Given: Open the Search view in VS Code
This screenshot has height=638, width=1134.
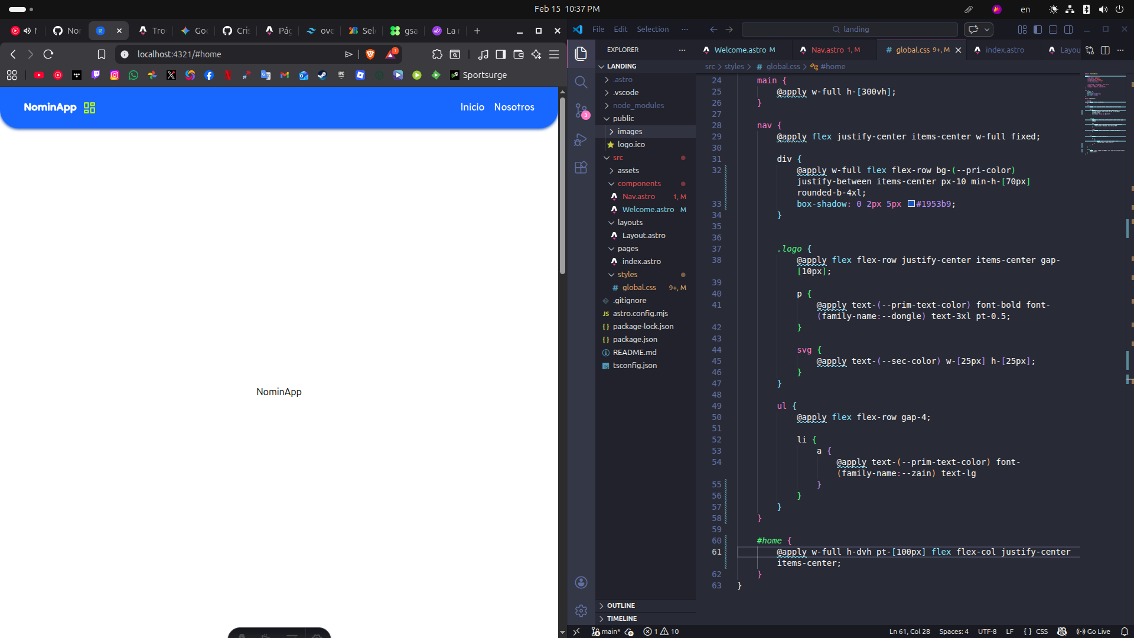Looking at the screenshot, I should tap(581, 82).
